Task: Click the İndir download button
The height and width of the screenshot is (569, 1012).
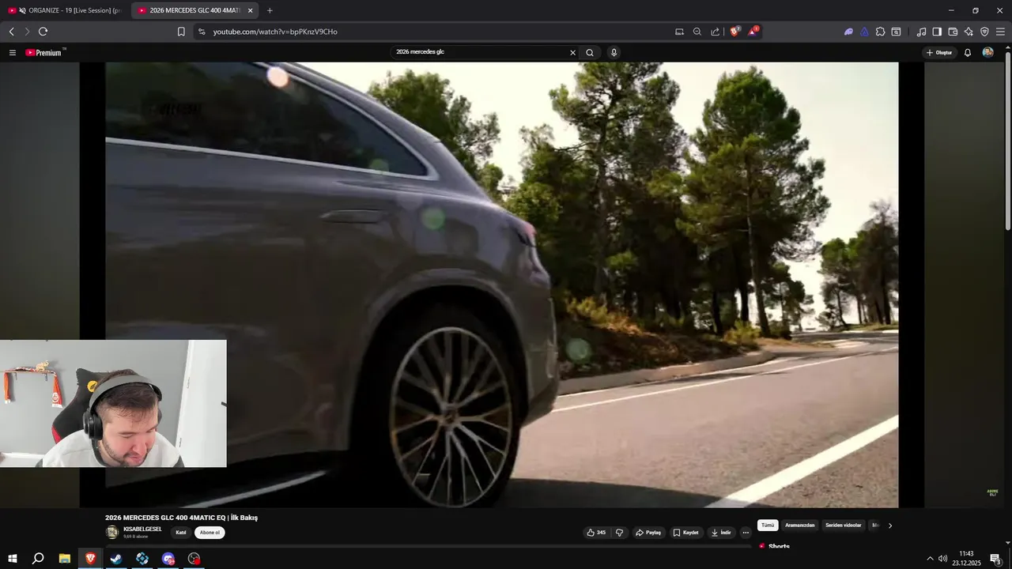Action: [721, 533]
